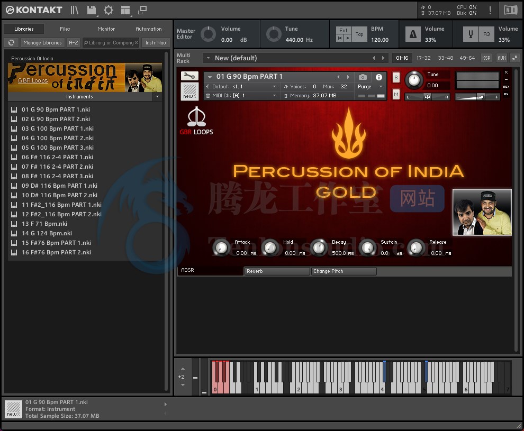Click the instrument info icon
Image resolution: width=524 pixels, height=431 pixels.
click(x=378, y=77)
